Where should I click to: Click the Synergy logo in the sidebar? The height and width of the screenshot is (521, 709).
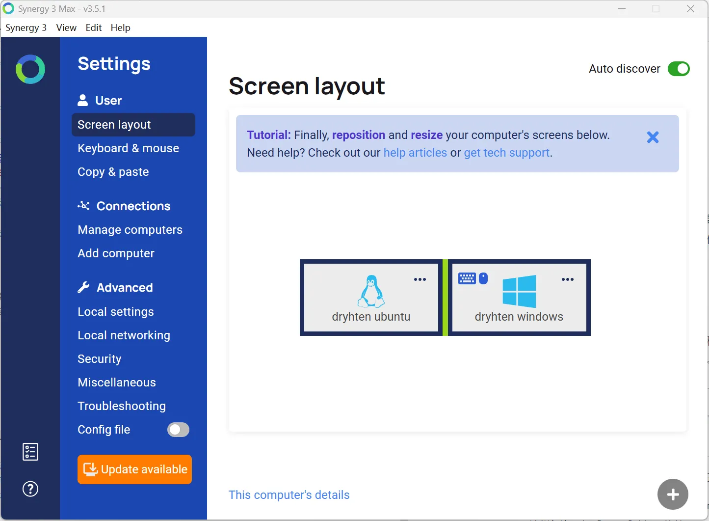tap(30, 69)
